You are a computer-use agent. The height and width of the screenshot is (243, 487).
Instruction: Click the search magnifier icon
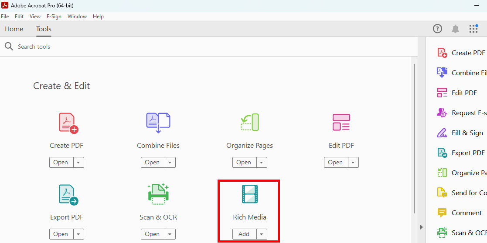tap(9, 47)
